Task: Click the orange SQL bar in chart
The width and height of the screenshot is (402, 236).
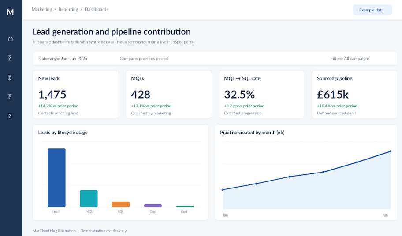Action: (121, 204)
